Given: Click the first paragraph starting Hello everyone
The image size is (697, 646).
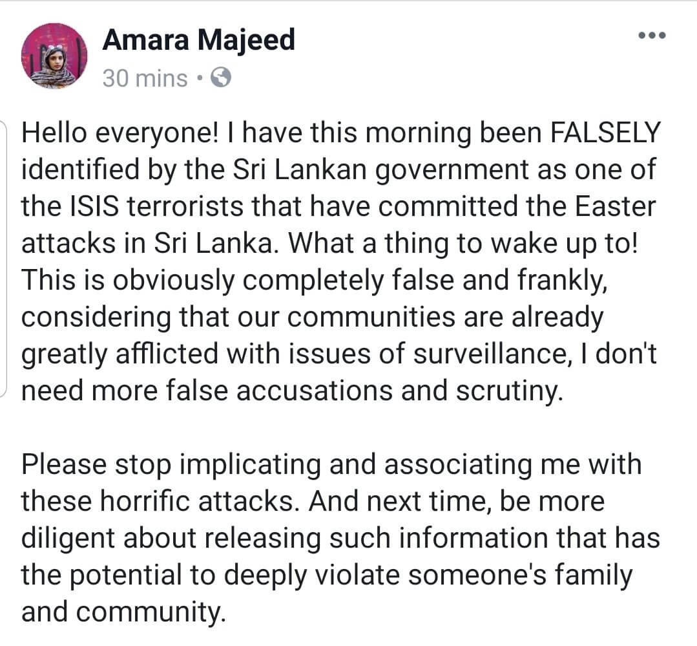Looking at the screenshot, I should [x=341, y=262].
